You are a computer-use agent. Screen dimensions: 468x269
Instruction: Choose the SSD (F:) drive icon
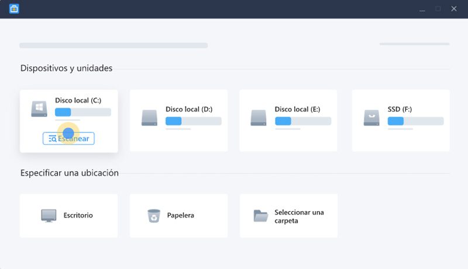[x=371, y=118]
